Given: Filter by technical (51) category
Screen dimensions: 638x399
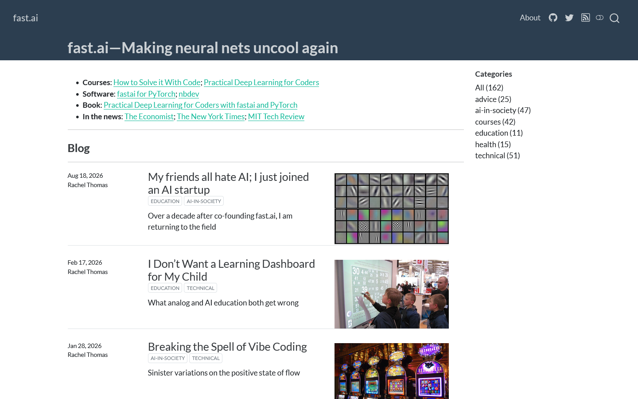Looking at the screenshot, I should 498,156.
